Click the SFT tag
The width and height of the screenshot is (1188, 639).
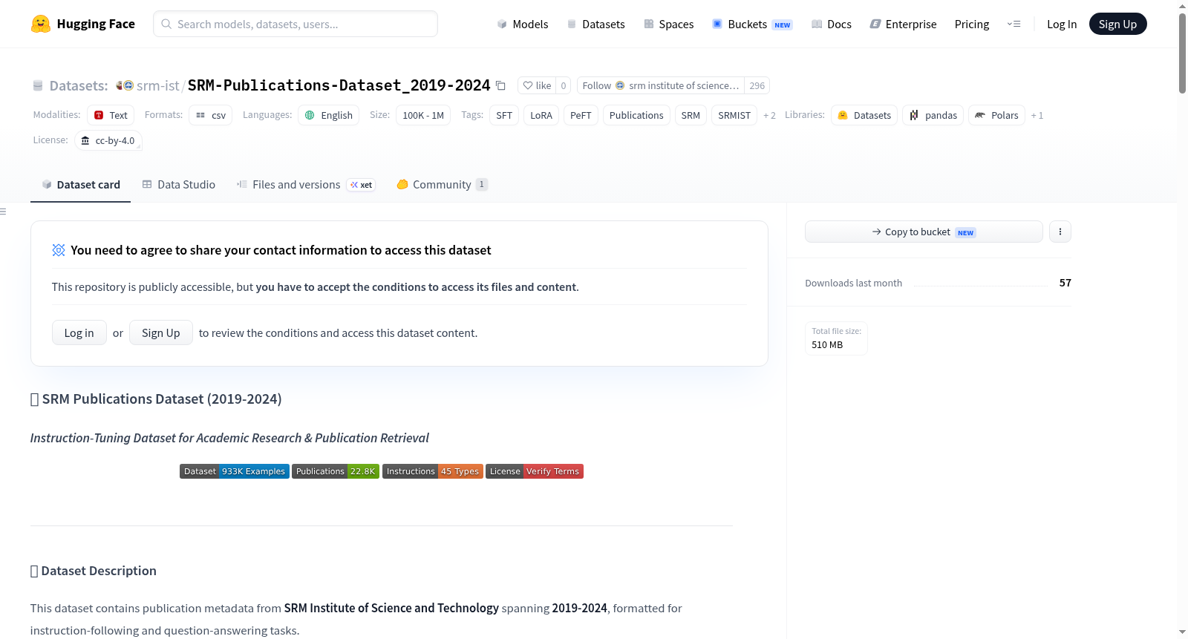[504, 115]
